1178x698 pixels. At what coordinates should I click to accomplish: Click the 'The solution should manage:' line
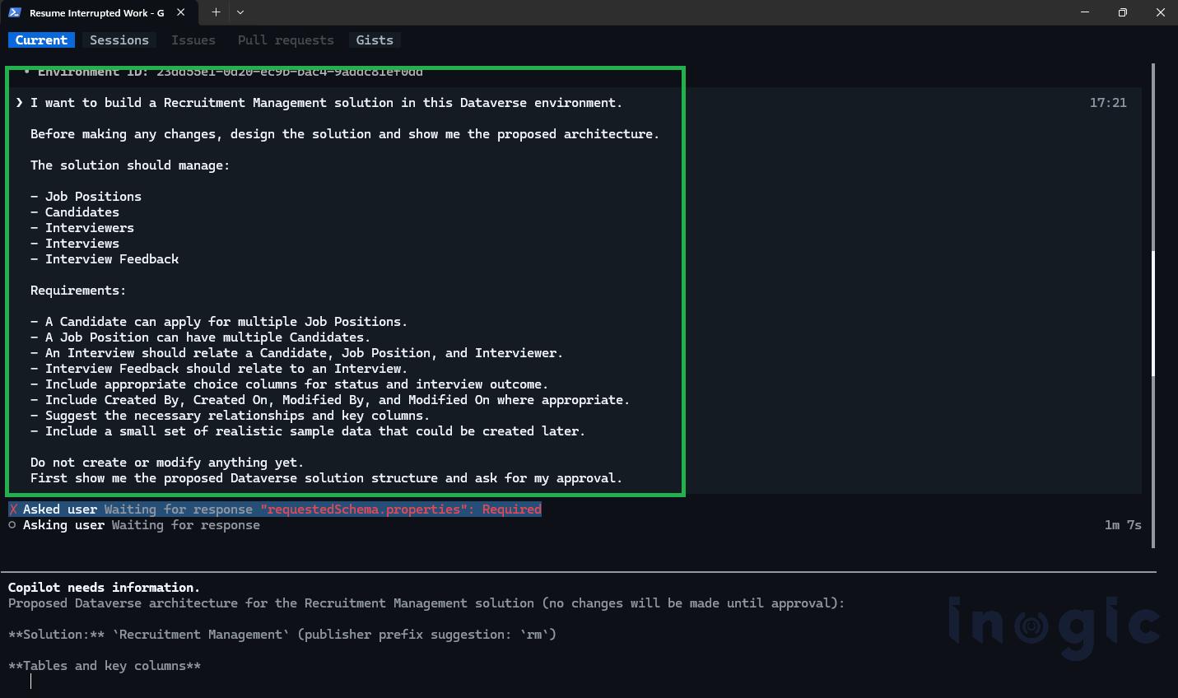click(x=130, y=165)
